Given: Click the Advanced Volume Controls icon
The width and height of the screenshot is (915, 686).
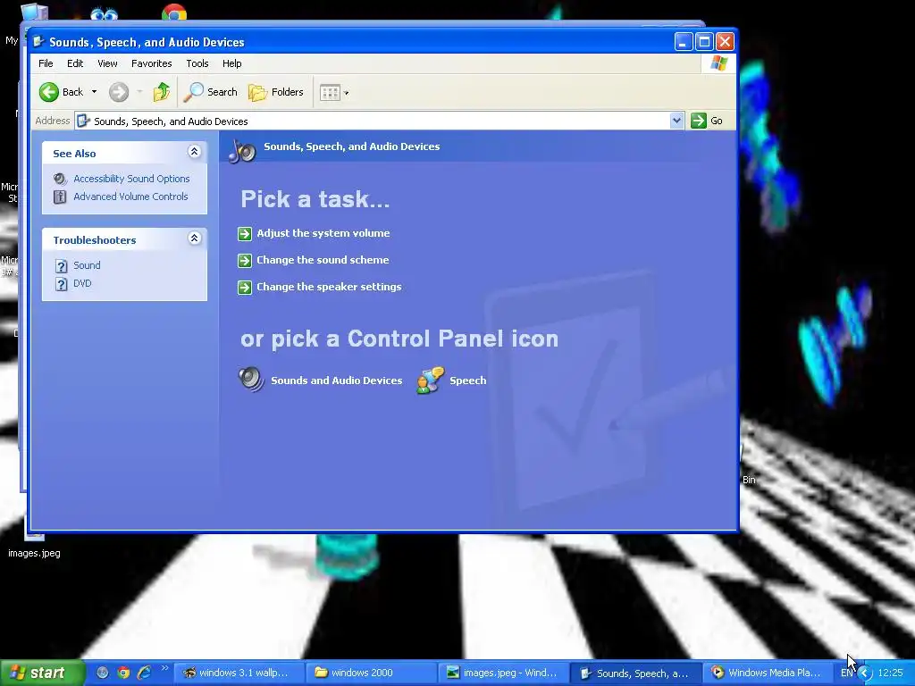Looking at the screenshot, I should point(60,197).
